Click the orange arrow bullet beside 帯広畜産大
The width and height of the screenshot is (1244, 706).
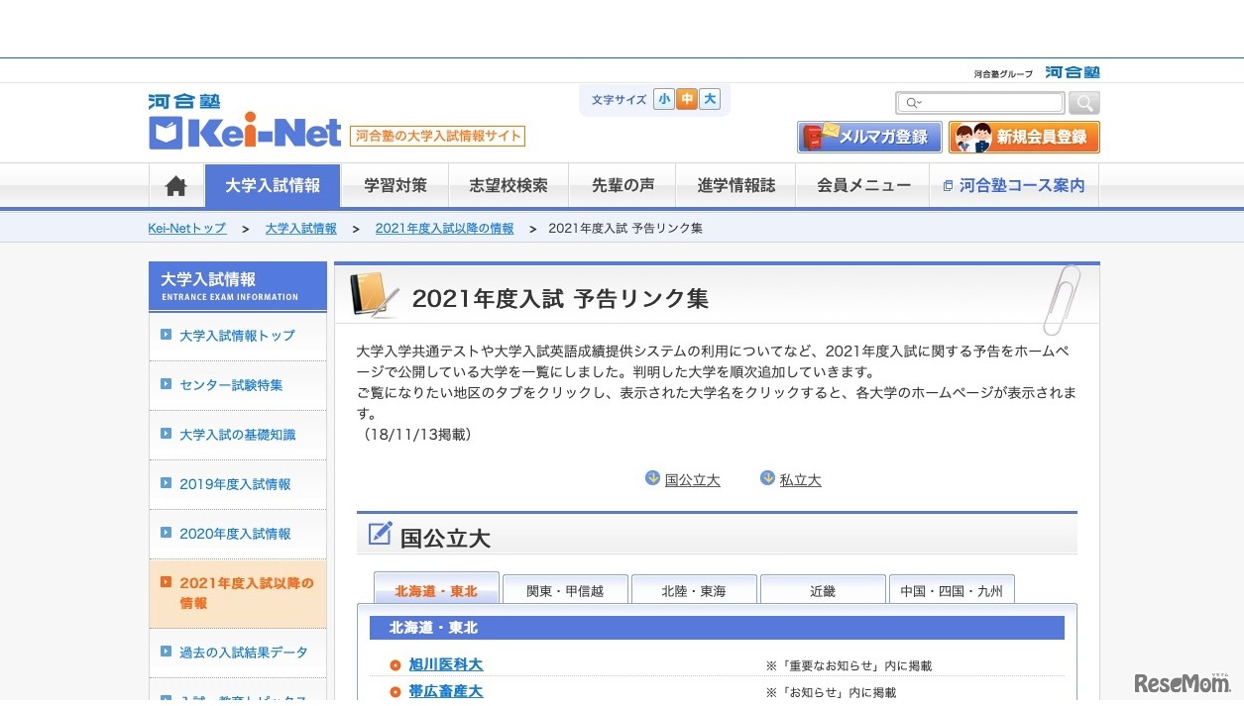click(396, 692)
